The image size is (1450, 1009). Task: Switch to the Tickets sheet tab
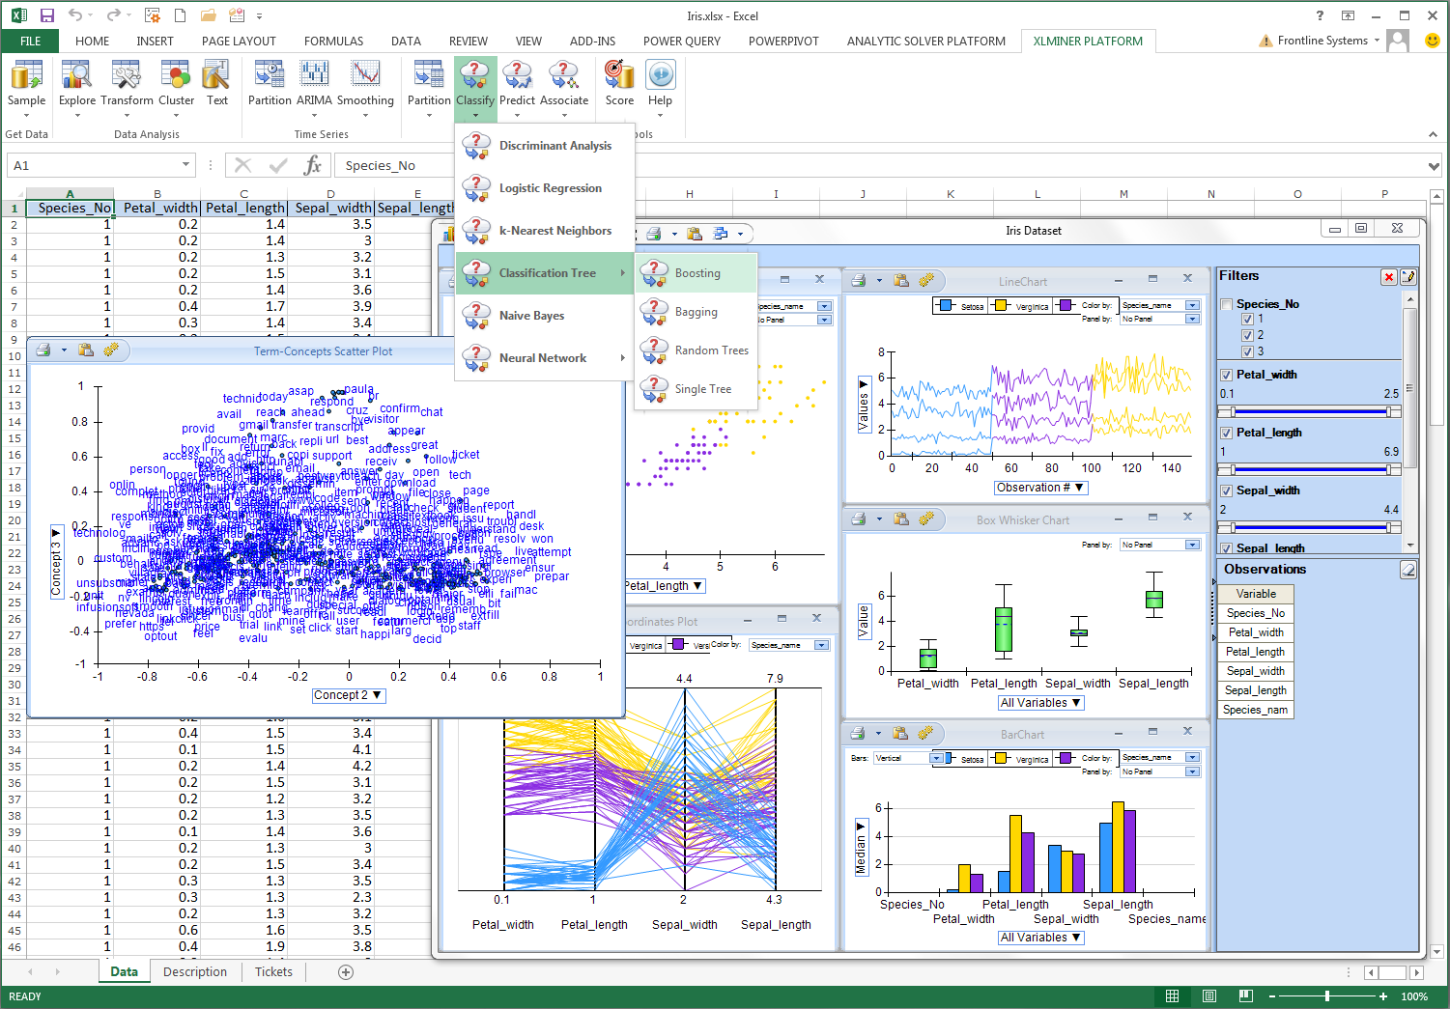click(273, 972)
